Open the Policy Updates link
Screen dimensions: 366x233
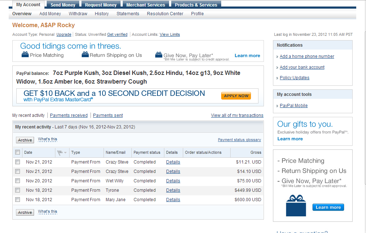(x=295, y=78)
